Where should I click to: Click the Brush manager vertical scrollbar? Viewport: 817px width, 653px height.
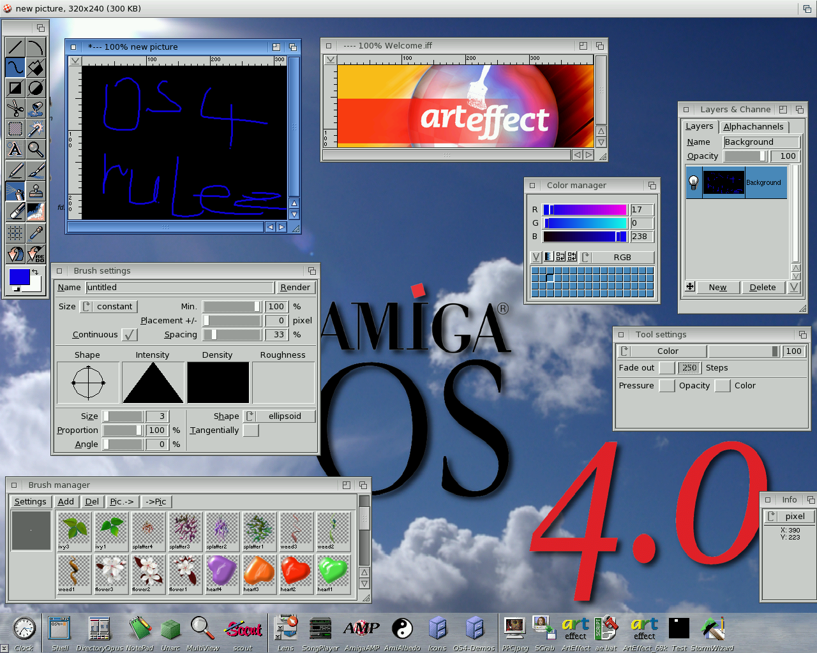tap(364, 531)
